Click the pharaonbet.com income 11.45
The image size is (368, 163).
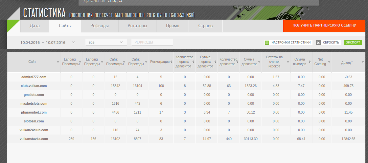tap(349, 113)
